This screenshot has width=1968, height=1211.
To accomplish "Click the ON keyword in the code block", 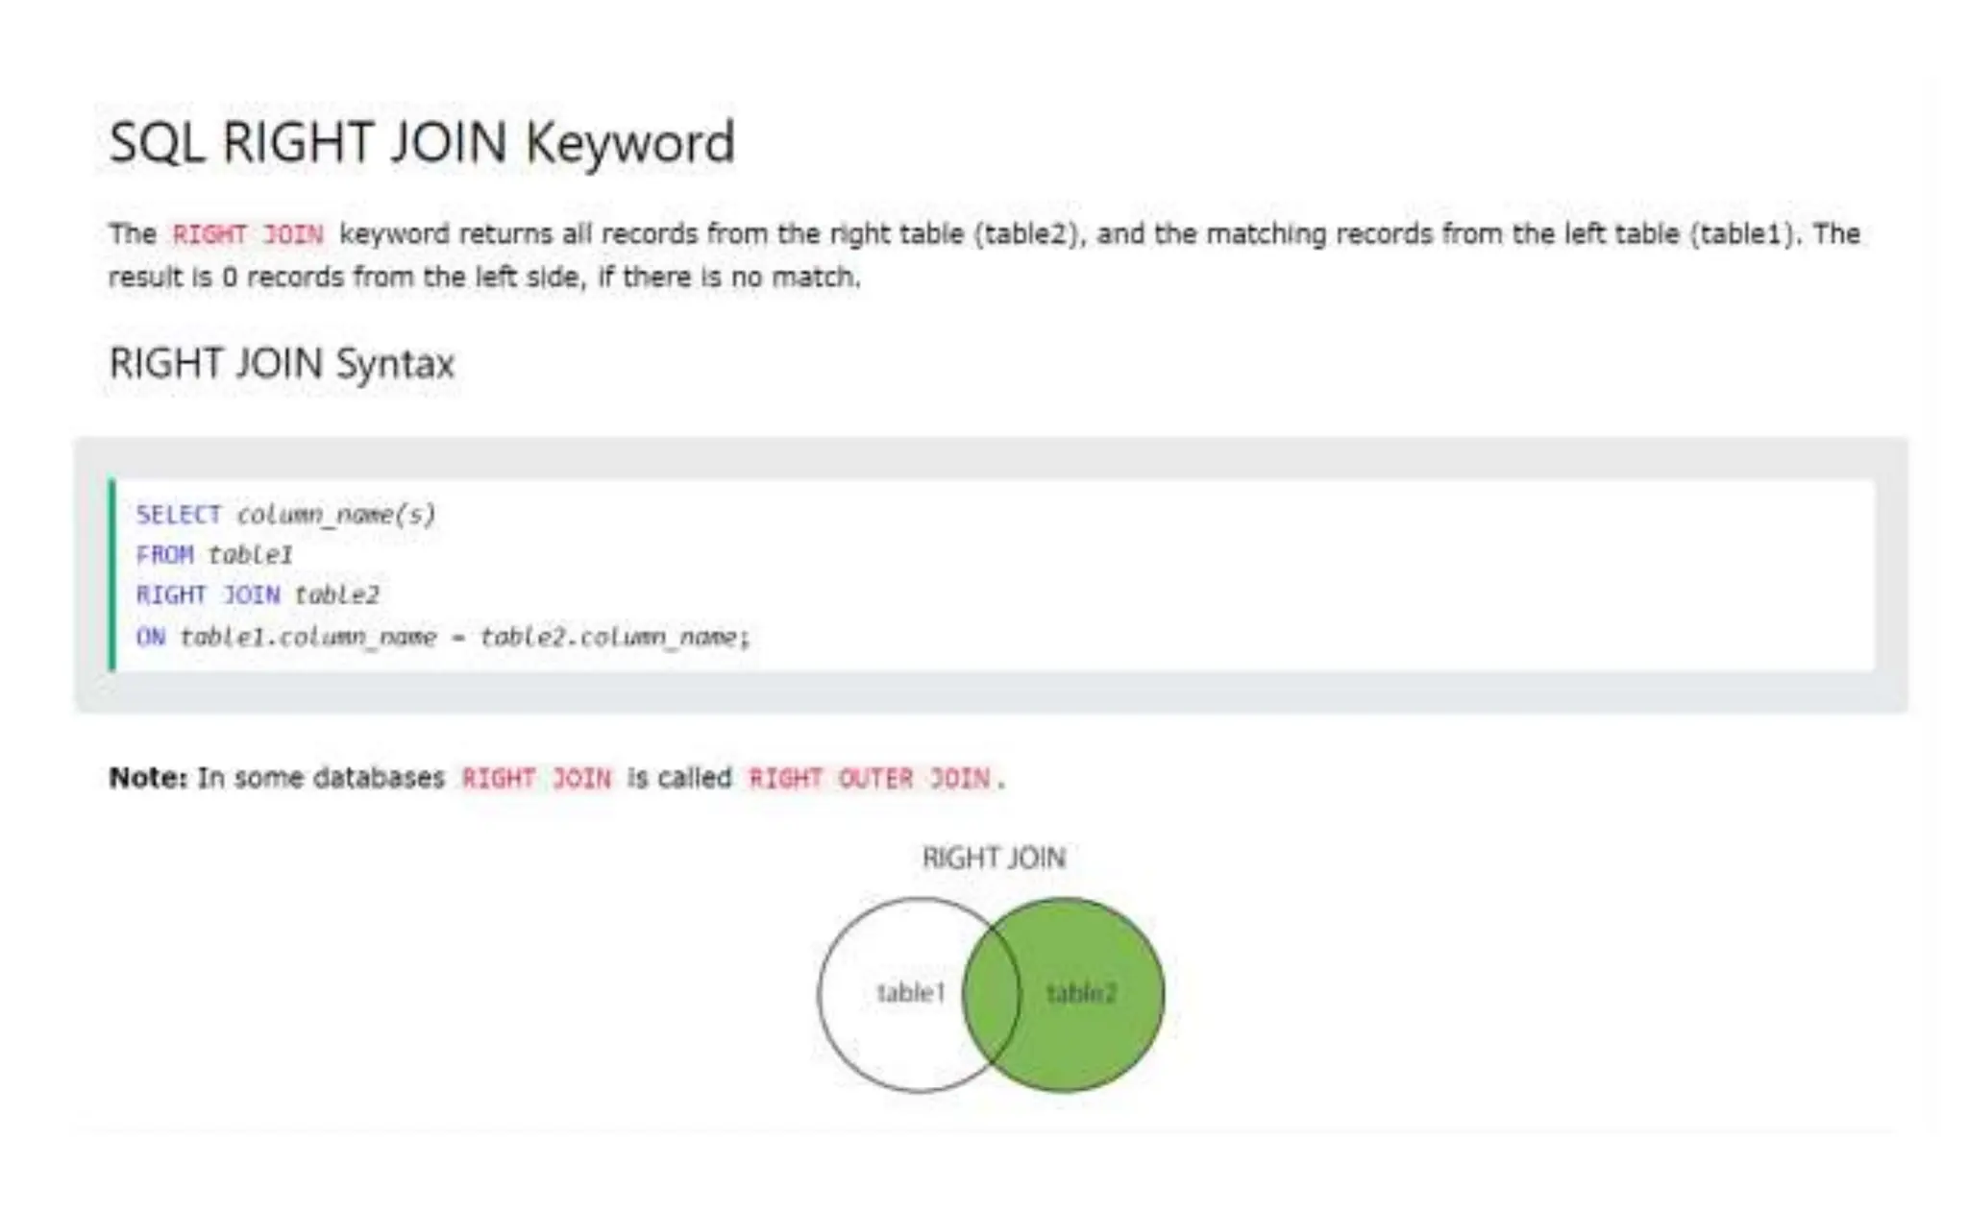I will [151, 637].
